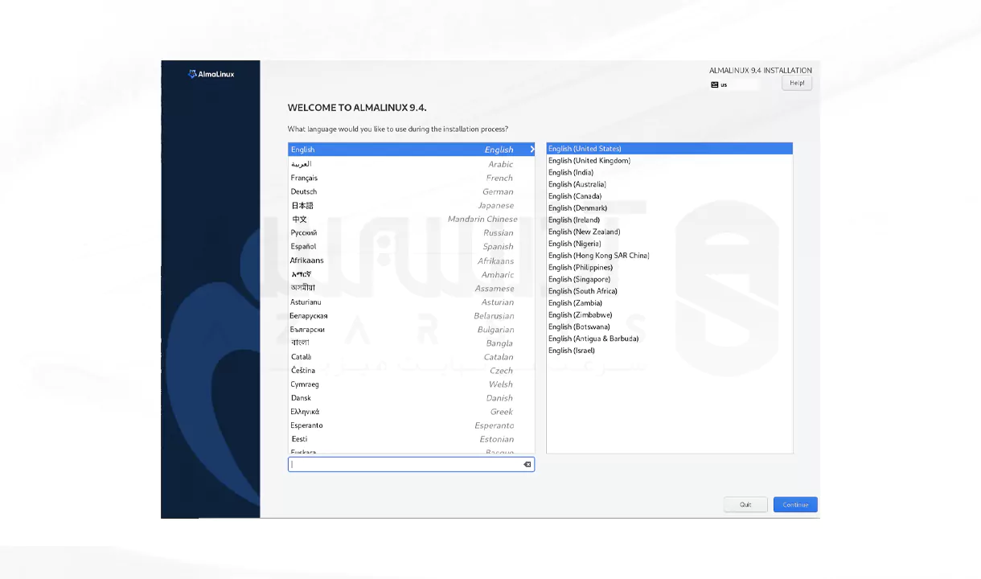This screenshot has width=981, height=579.
Task: Select English in the language list
Action: (x=411, y=150)
